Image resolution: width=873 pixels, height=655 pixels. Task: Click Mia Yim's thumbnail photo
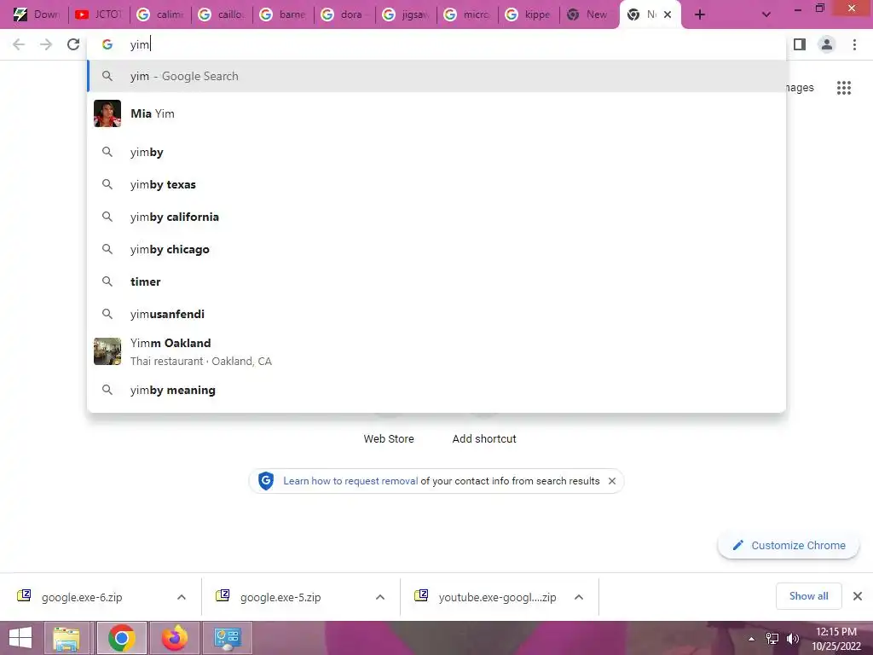coord(107,113)
